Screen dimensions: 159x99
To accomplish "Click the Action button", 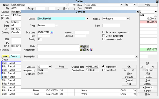I will (x=148, y=84).
